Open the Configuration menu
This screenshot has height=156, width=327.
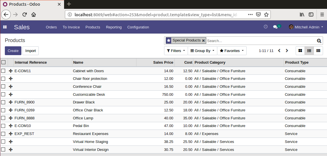tap(138, 27)
